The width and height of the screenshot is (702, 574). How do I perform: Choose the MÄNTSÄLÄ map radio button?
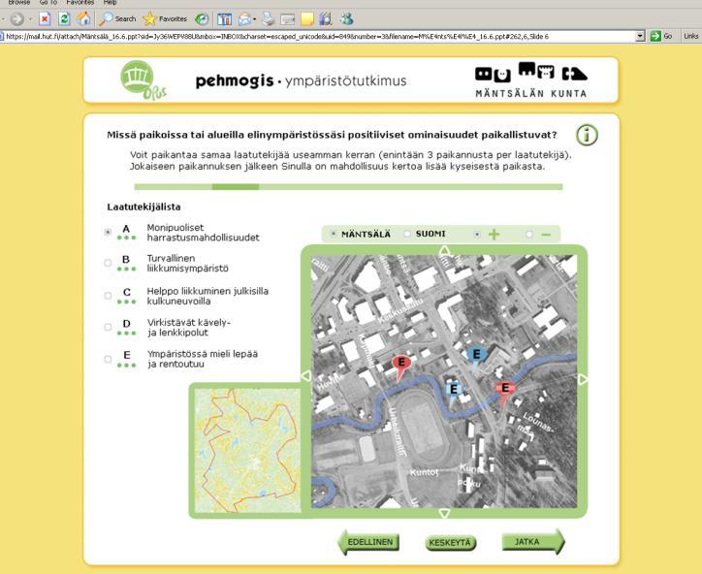(x=334, y=234)
